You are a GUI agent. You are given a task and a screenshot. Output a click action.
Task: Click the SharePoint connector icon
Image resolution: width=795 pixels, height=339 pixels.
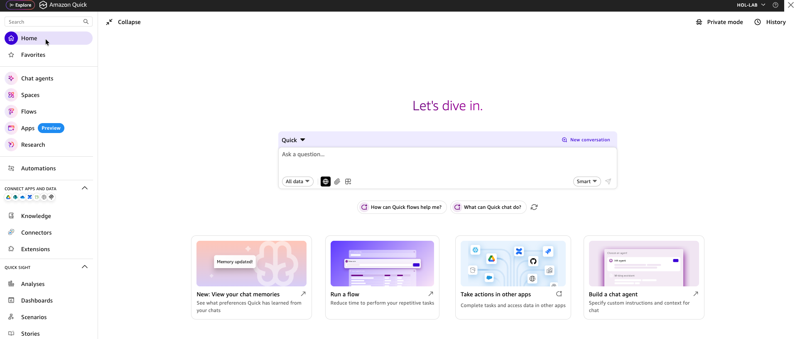pos(15,197)
